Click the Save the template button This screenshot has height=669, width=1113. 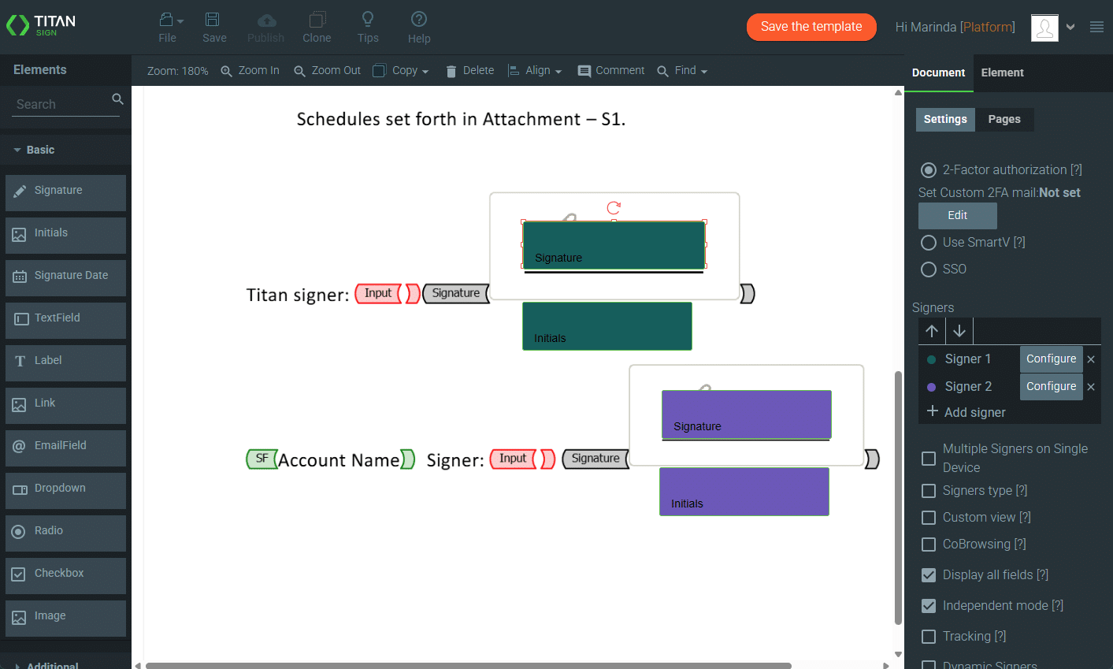pyautogui.click(x=811, y=27)
